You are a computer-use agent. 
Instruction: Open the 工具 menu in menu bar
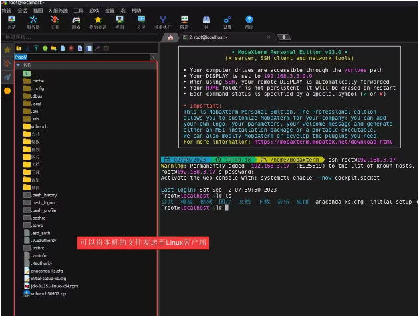tap(78, 11)
